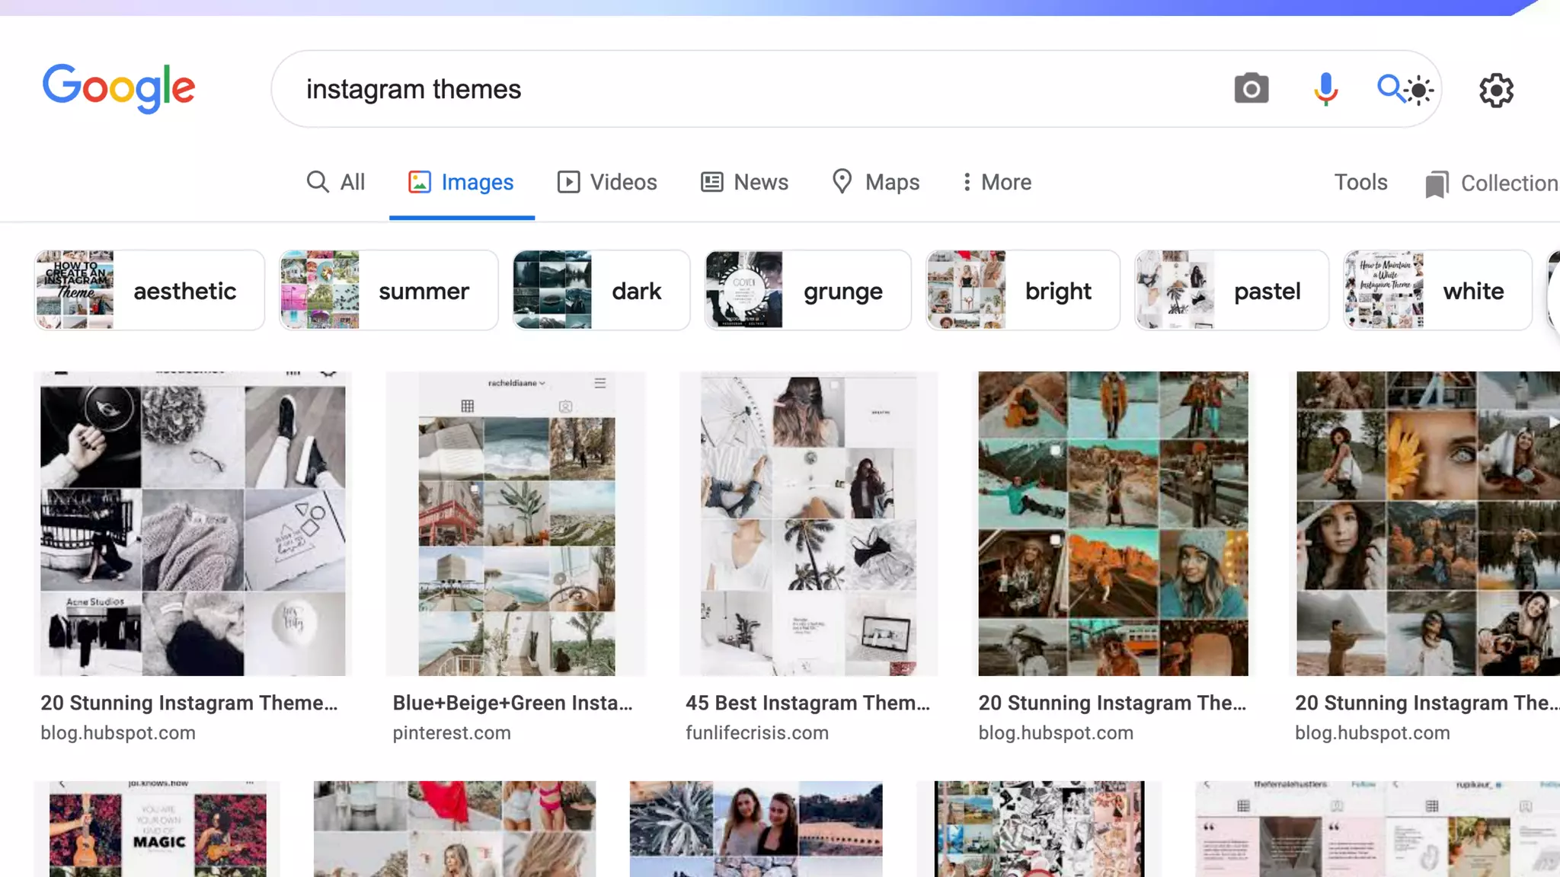
Task: Open the 45 Best Instagram Themes result title
Action: [807, 703]
